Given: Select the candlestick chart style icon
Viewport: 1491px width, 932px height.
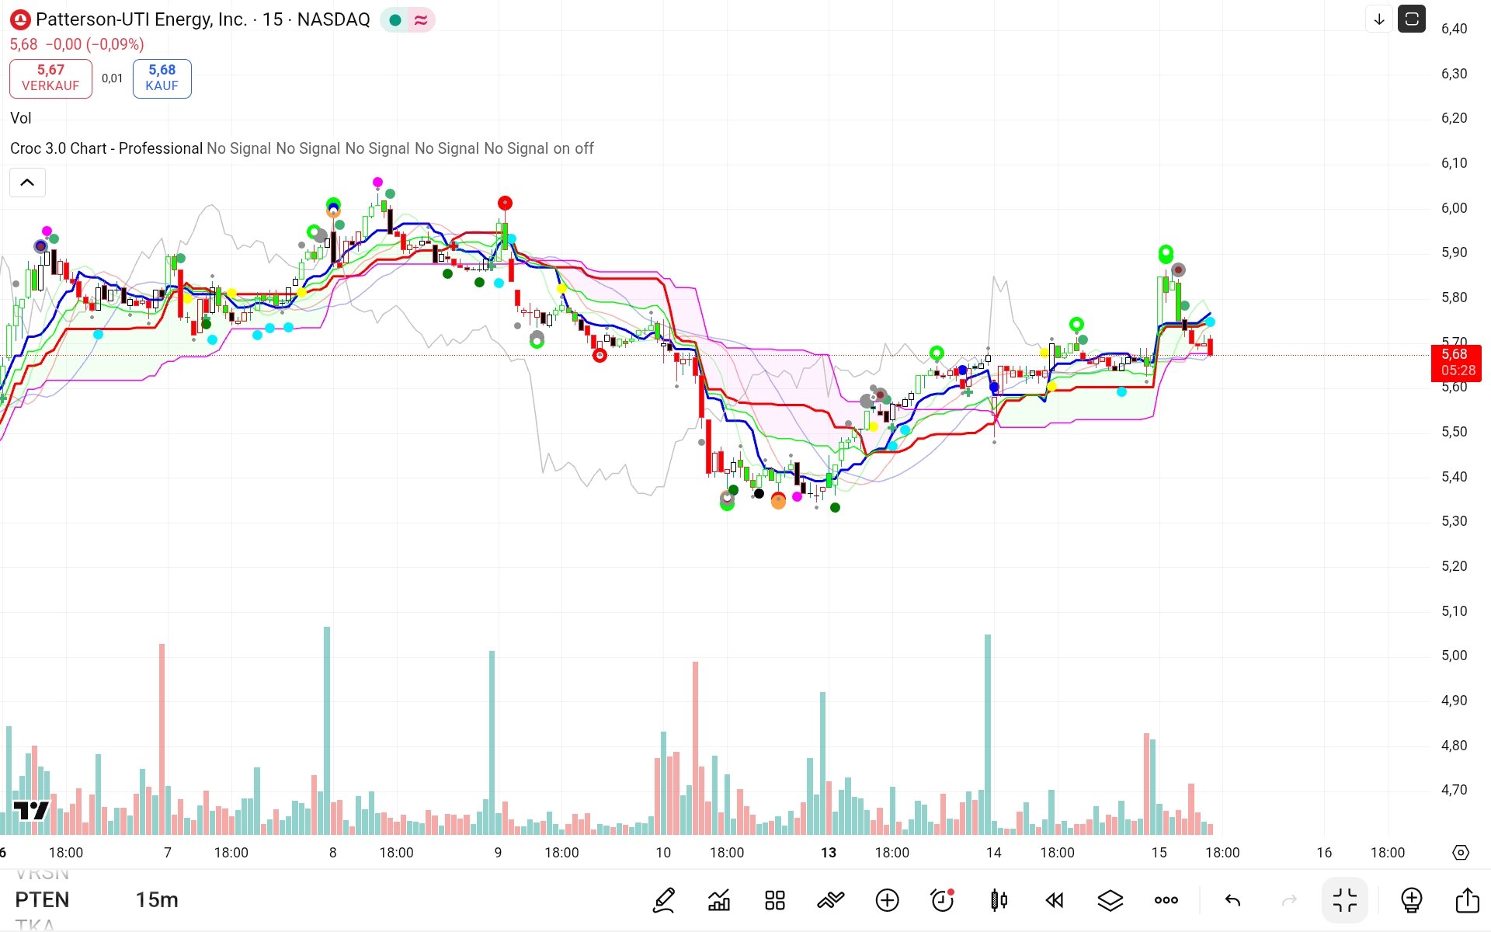Looking at the screenshot, I should 999,900.
